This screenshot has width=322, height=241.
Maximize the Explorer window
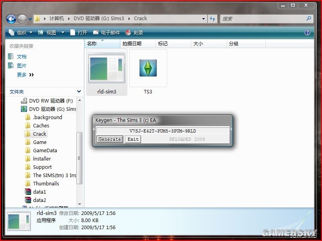point(293,6)
